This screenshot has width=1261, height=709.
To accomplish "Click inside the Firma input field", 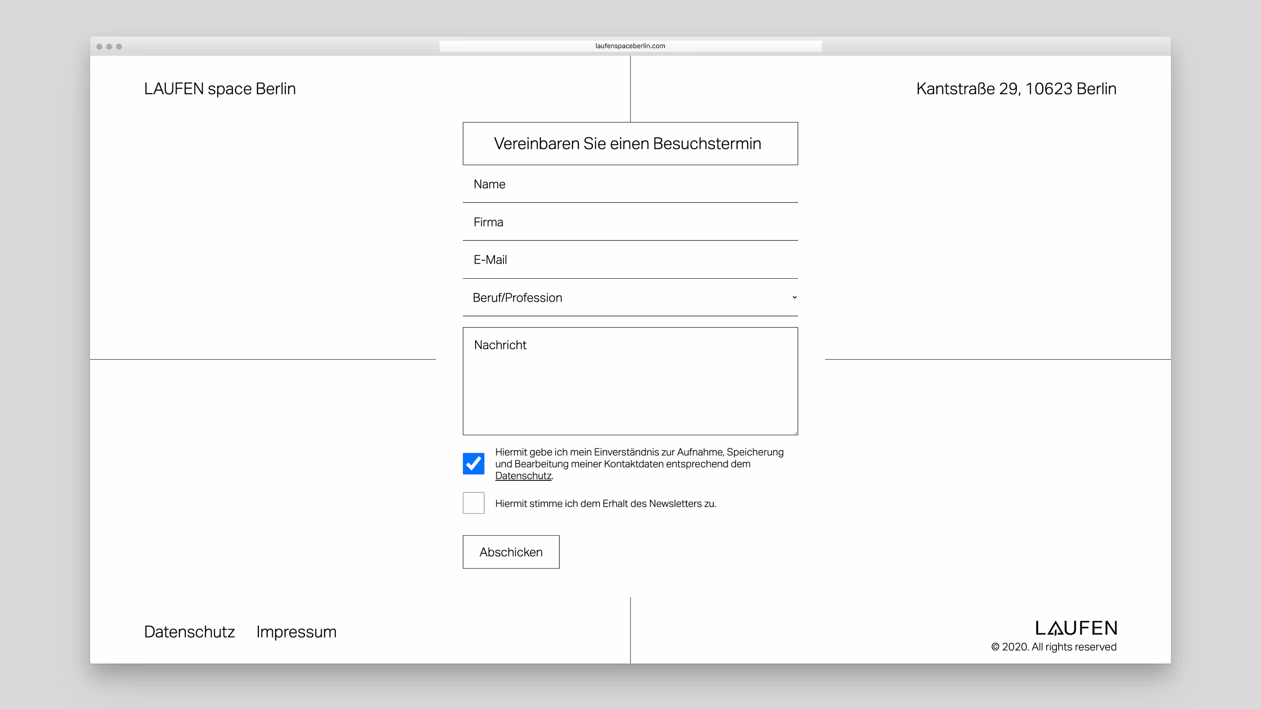I will click(x=630, y=222).
